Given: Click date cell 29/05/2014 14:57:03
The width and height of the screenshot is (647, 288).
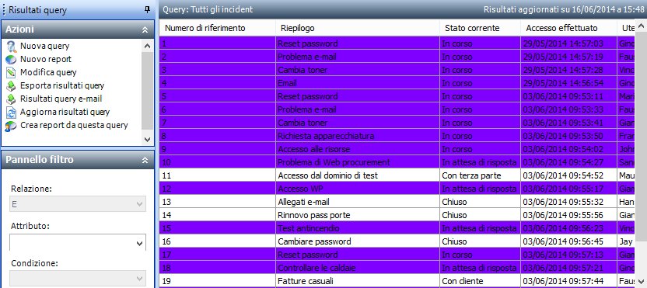Looking at the screenshot, I should tap(569, 43).
